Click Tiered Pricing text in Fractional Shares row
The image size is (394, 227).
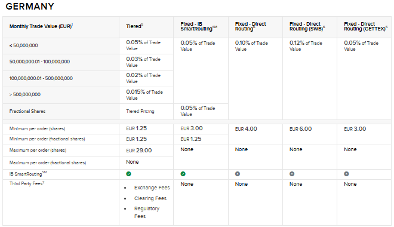tap(140, 111)
